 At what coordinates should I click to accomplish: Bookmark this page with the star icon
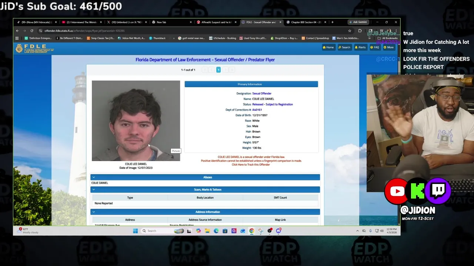[x=349, y=31]
